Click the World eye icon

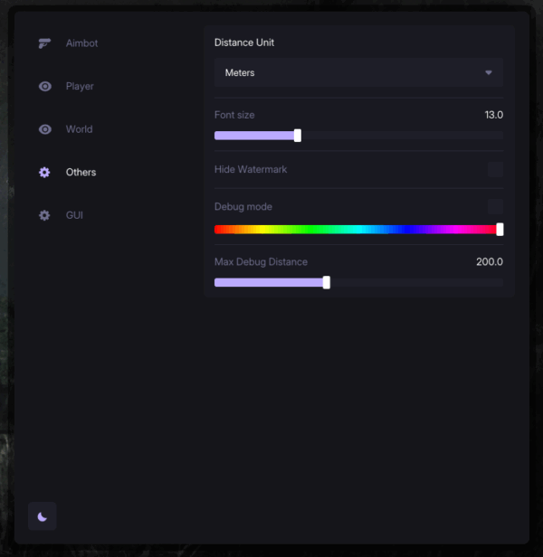click(45, 129)
